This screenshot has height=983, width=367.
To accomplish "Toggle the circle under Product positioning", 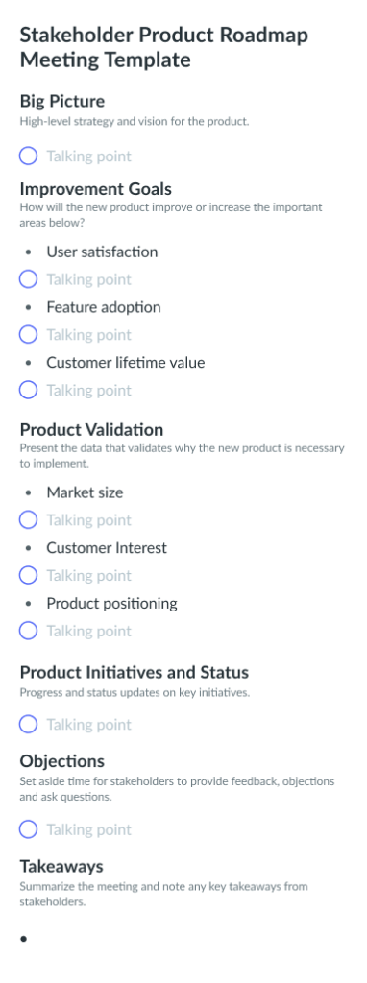I will (28, 631).
